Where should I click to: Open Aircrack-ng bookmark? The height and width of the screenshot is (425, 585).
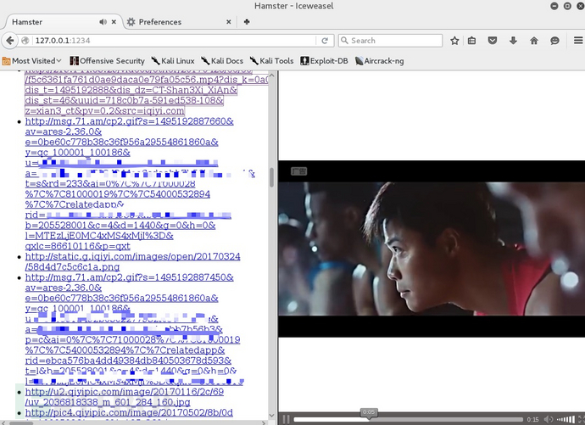379,61
